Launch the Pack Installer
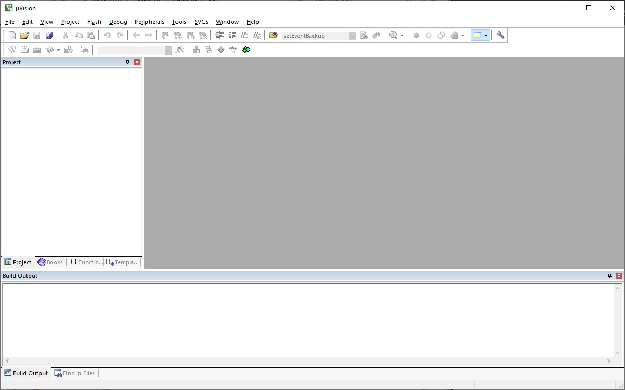Image resolution: width=625 pixels, height=390 pixels. (246, 50)
